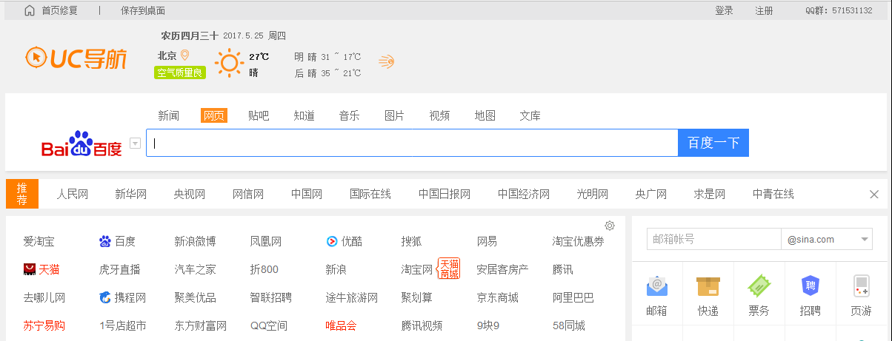Open the 新浪微博 link

[195, 241]
